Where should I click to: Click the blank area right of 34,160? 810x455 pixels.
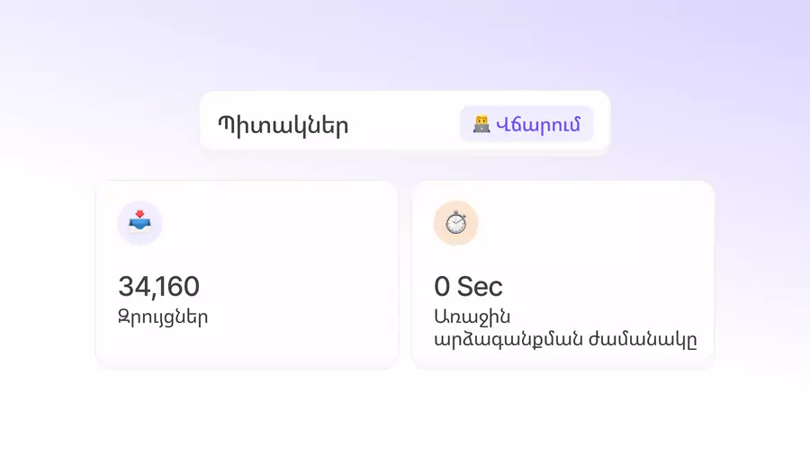click(x=297, y=287)
